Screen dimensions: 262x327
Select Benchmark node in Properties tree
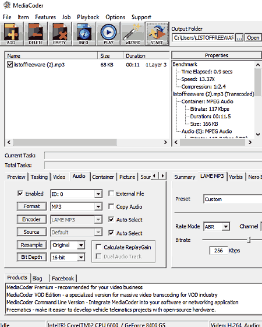point(185,64)
